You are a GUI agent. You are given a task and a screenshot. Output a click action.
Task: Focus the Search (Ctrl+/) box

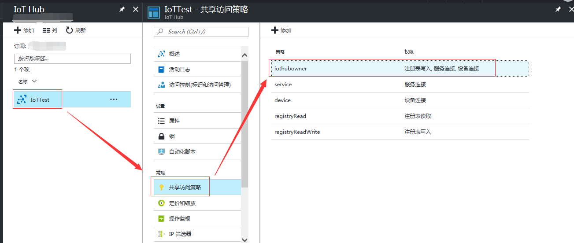tap(201, 32)
